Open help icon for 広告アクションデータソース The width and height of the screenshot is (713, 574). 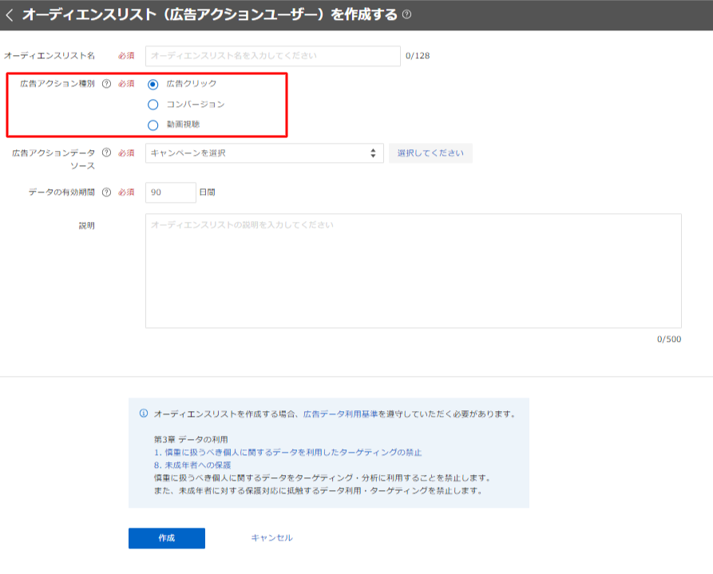click(x=106, y=152)
